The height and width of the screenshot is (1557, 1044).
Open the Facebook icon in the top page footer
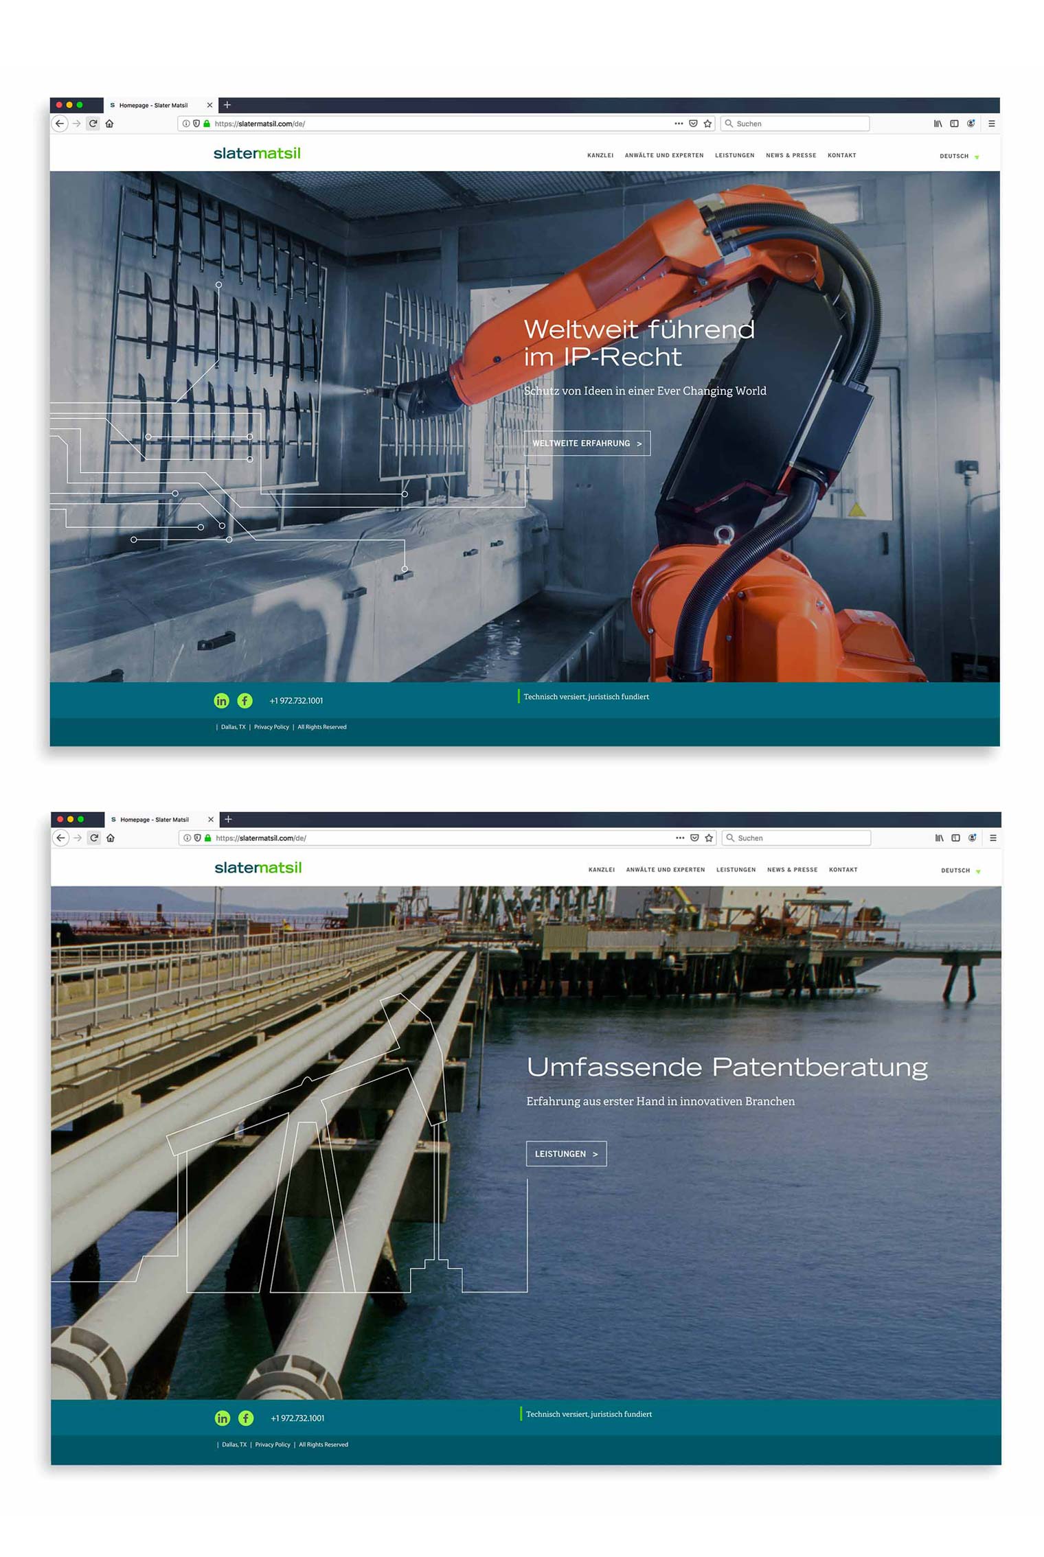point(245,700)
